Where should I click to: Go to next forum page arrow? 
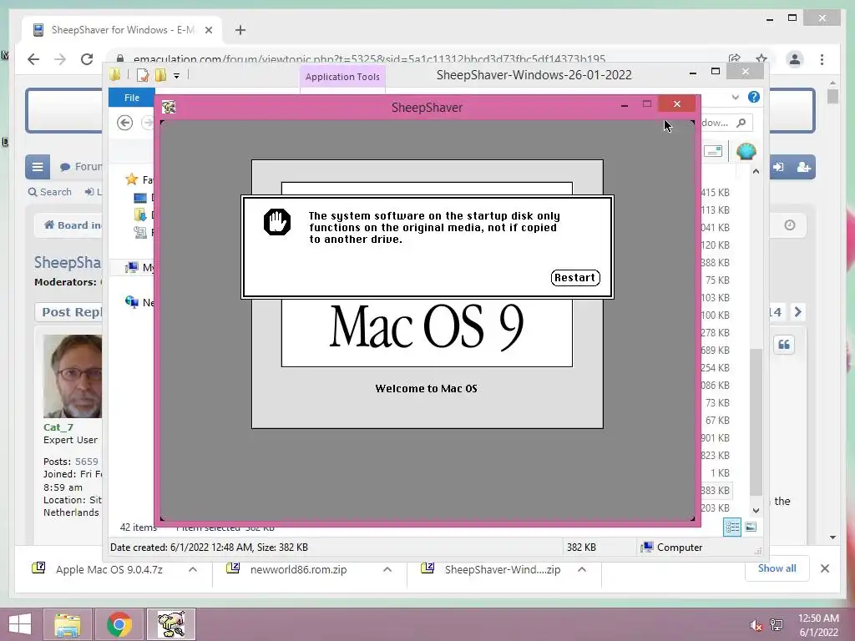[x=797, y=312]
